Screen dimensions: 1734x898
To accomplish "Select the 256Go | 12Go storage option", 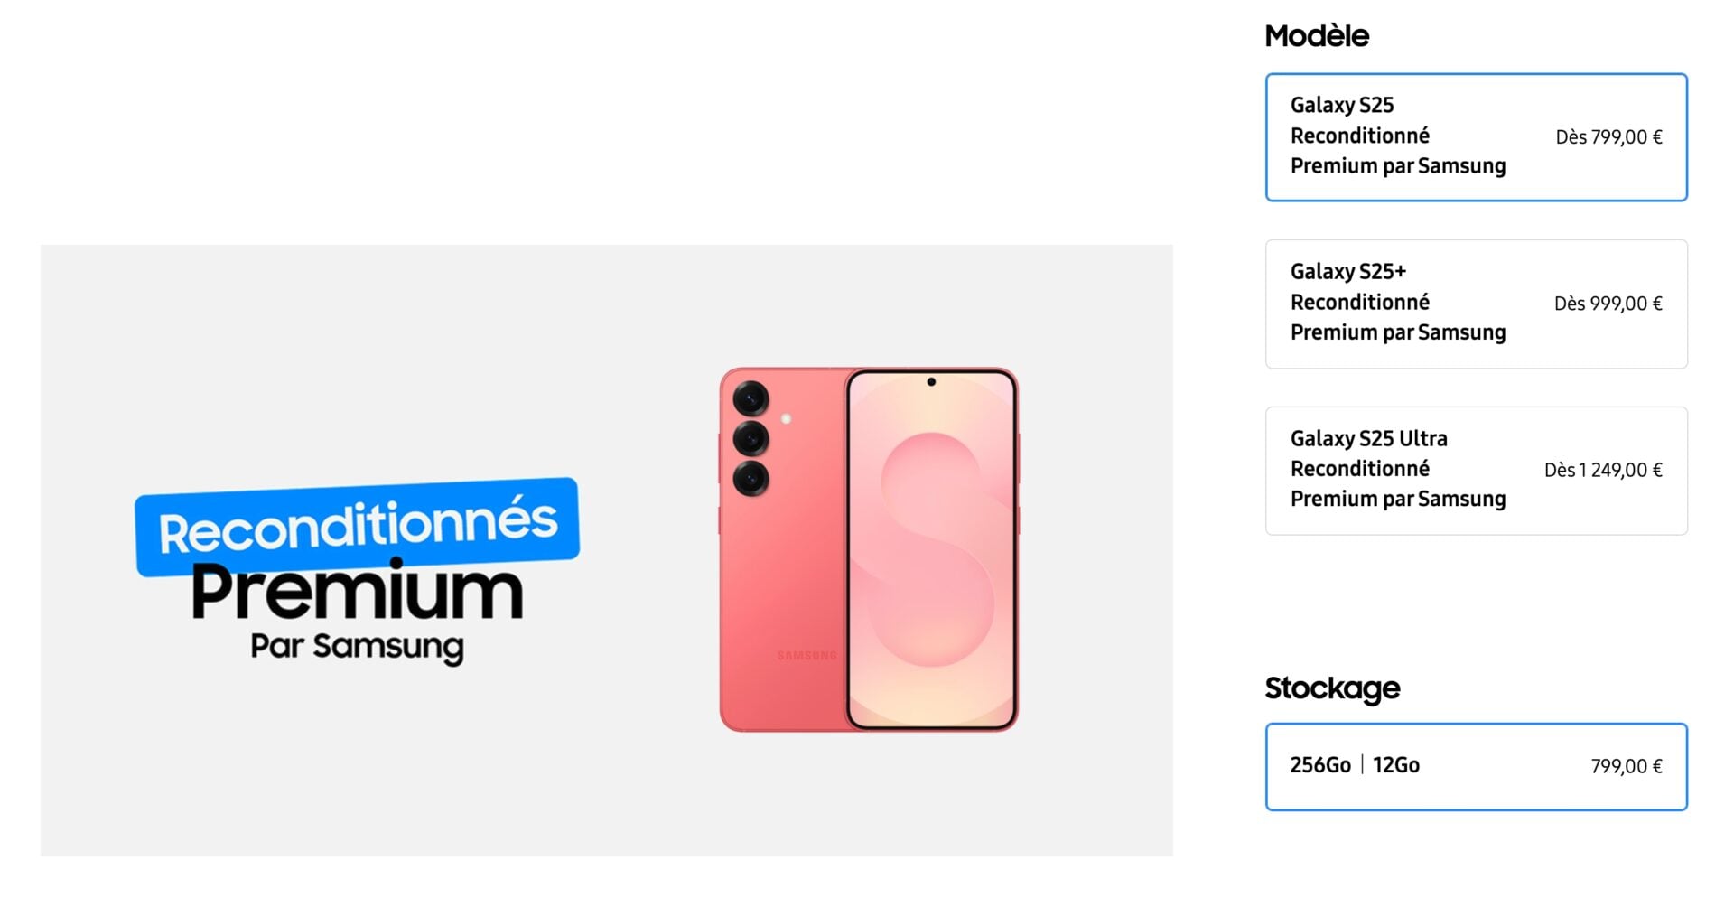I will (1476, 765).
